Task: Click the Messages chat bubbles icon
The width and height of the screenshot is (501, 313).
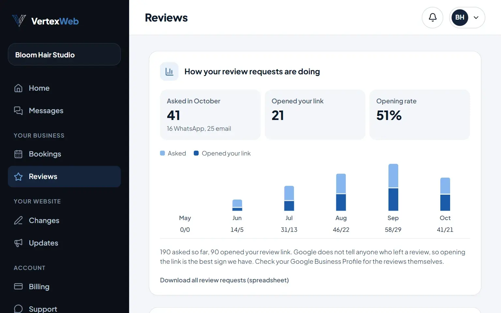Action: tap(18, 111)
